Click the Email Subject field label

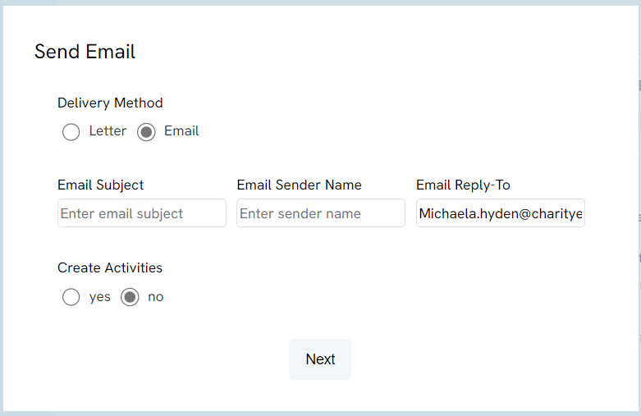[101, 185]
